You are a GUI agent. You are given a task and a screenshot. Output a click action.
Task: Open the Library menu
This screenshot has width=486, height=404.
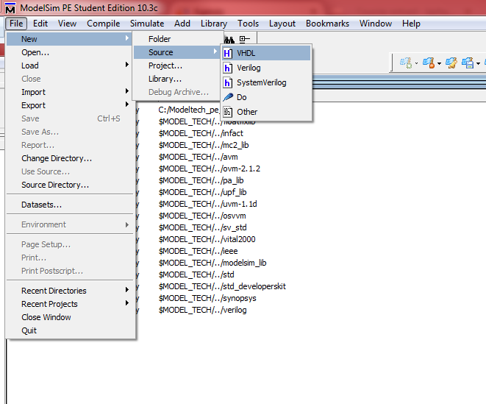tap(214, 24)
